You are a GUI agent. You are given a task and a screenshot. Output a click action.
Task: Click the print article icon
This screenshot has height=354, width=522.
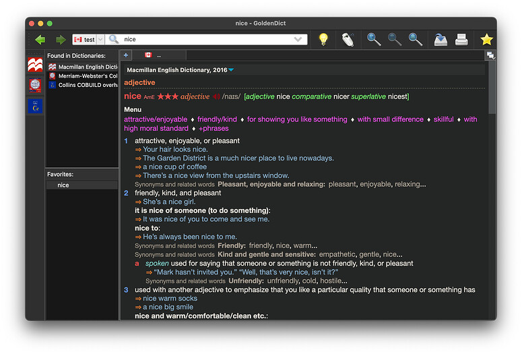point(461,40)
